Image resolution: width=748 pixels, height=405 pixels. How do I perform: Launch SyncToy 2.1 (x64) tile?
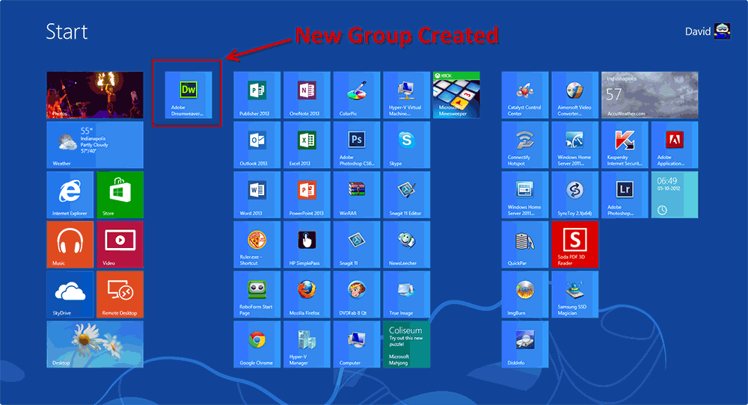coord(574,195)
